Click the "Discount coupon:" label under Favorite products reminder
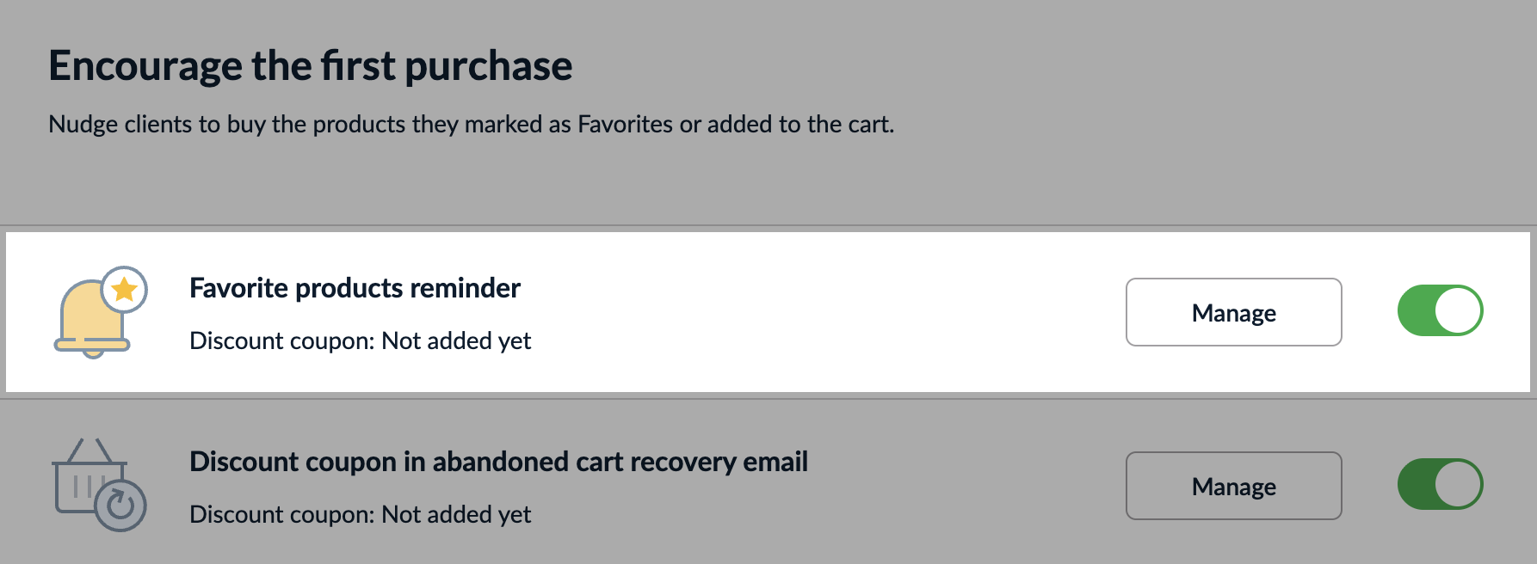This screenshot has width=1537, height=564. (281, 341)
